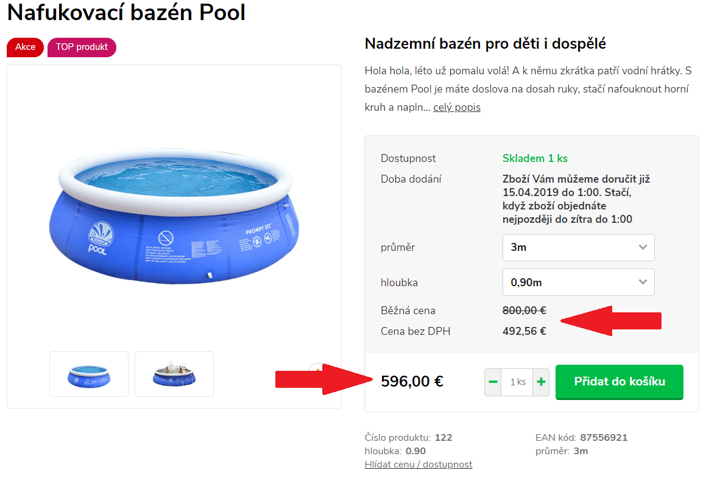Click the Skladem 1 ks availability text

point(535,158)
